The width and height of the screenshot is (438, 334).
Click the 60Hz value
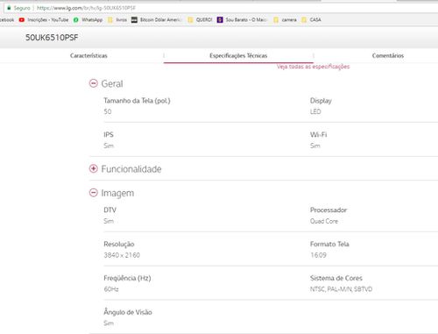[111, 289]
